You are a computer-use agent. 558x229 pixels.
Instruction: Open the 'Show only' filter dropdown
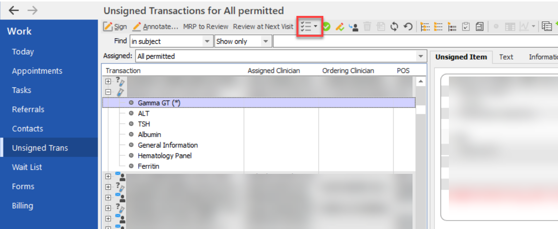pos(266,42)
